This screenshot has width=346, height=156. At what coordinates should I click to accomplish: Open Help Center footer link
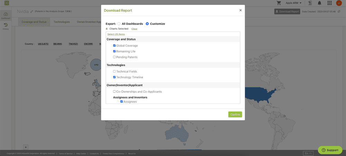(81, 154)
